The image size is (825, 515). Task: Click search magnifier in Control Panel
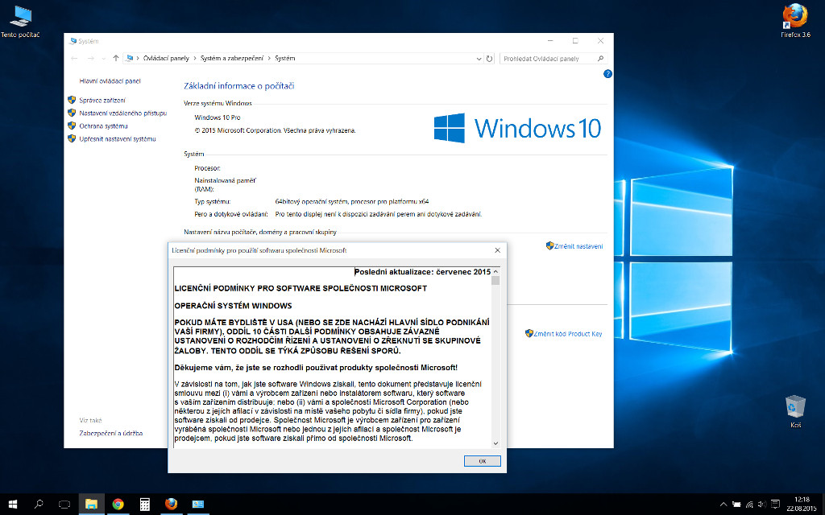click(x=600, y=59)
